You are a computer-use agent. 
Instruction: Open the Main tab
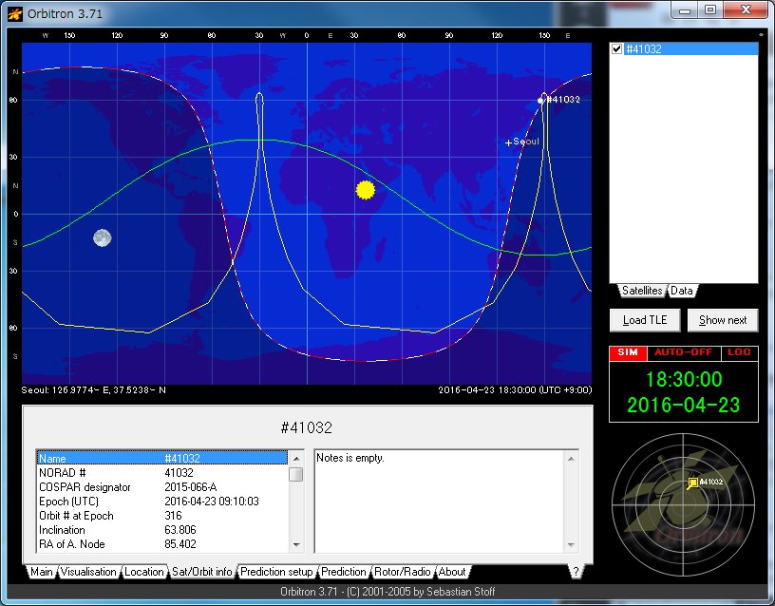[42, 572]
